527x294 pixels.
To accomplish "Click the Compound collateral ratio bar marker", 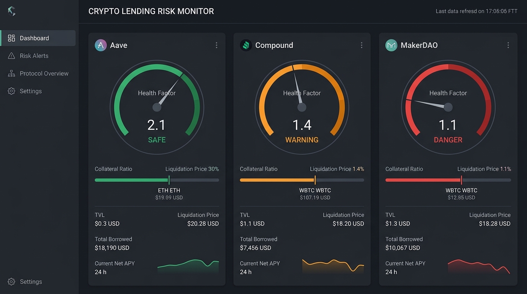I will (x=315, y=180).
